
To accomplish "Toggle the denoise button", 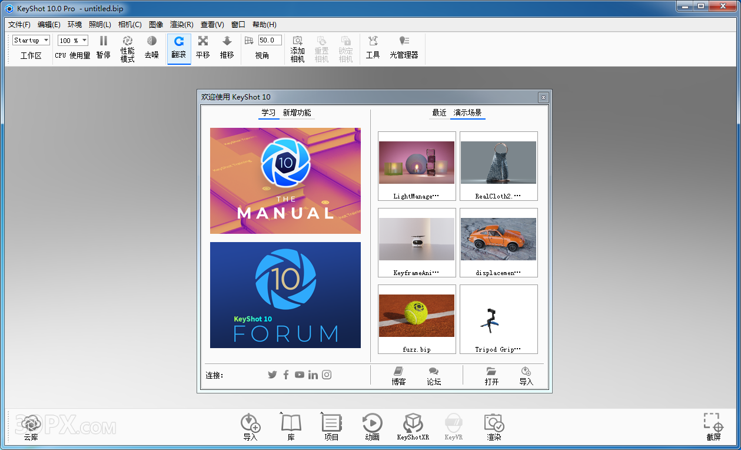I will [152, 47].
